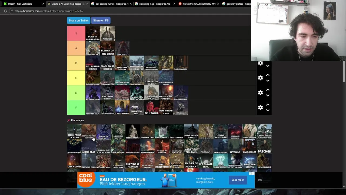Move the D tier row up
Screen dimensions: 346x195
[x=268, y=90]
